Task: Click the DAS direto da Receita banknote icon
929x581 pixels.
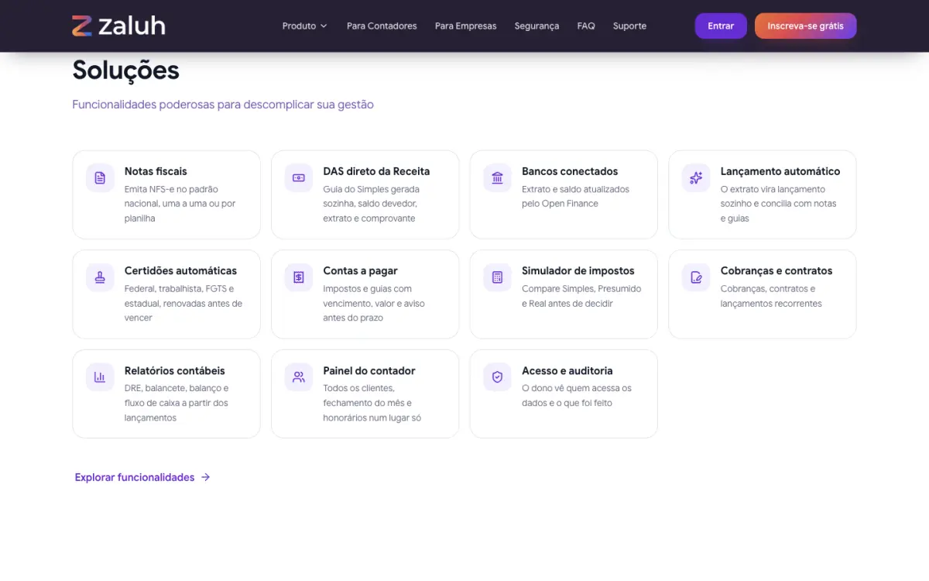Action: (299, 178)
